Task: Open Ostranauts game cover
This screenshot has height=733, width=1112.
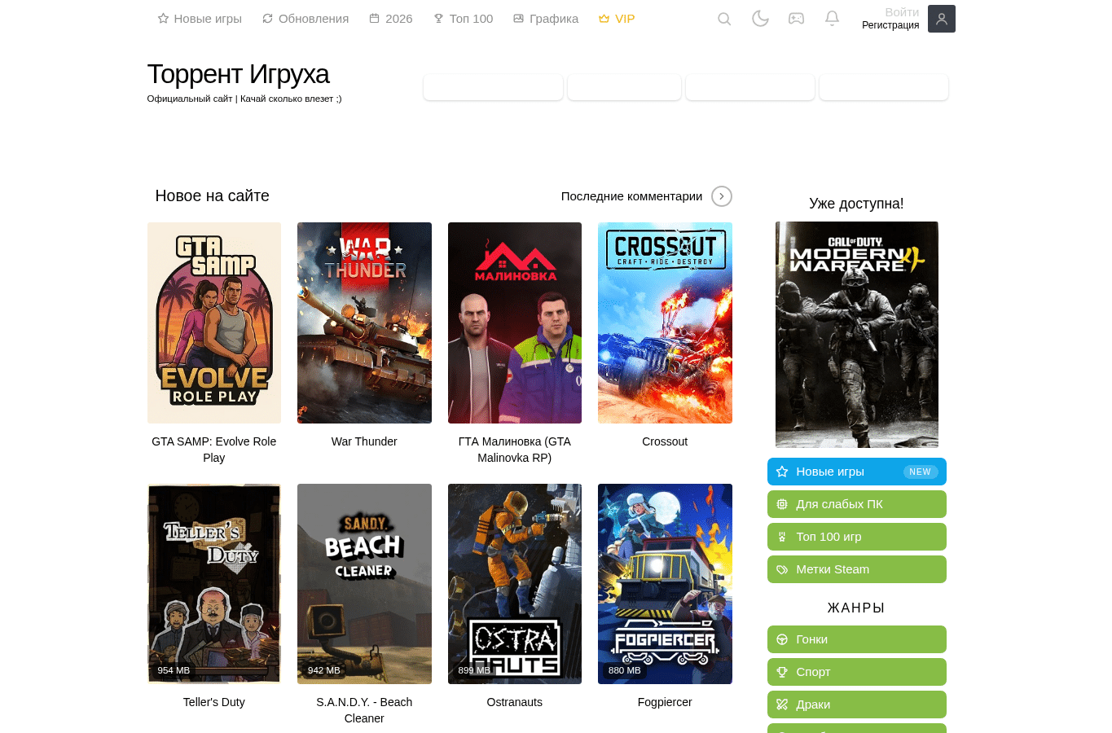Action: (515, 584)
